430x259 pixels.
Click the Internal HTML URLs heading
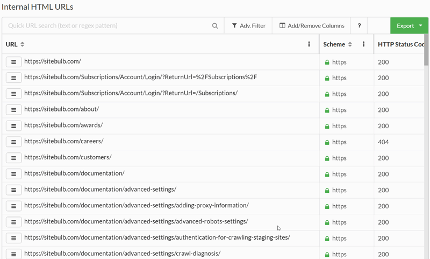(37, 7)
